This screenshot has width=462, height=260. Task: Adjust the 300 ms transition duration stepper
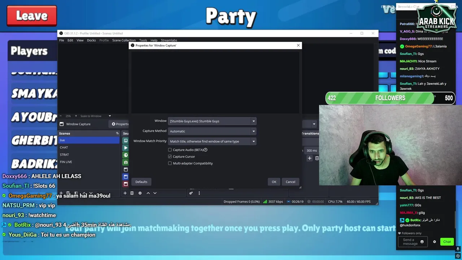tap(311, 151)
